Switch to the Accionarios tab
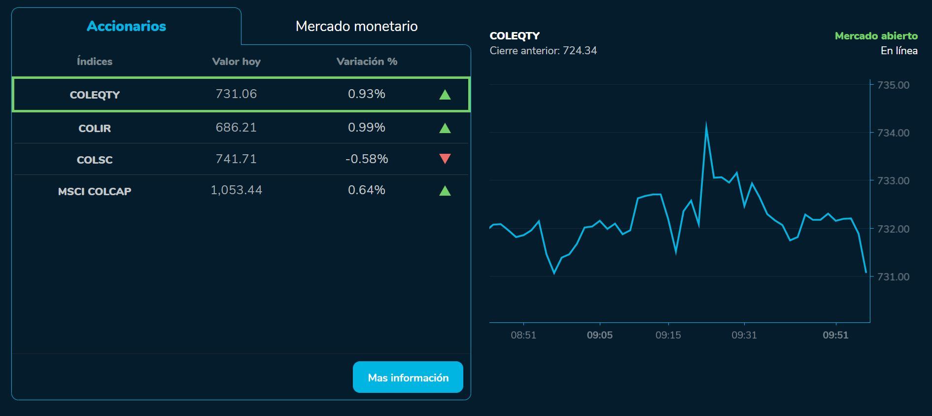The image size is (932, 416). pyautogui.click(x=126, y=26)
